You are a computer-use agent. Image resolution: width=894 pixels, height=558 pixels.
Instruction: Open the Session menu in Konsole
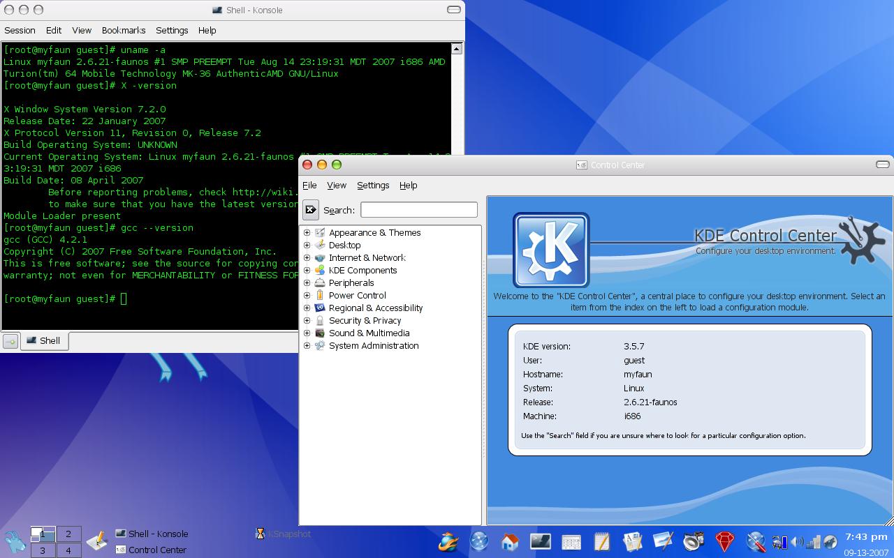coord(20,30)
